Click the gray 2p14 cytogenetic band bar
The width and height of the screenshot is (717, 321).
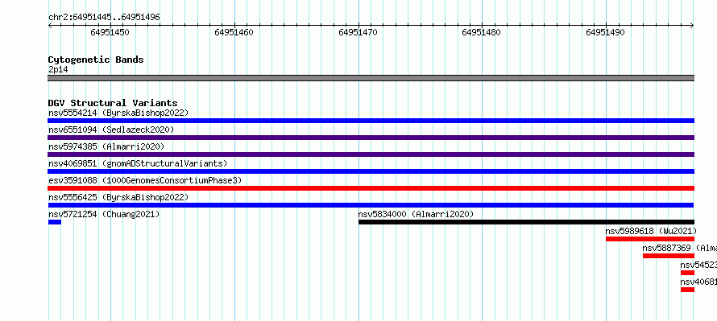(x=371, y=78)
